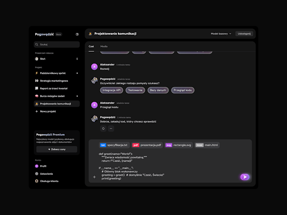
Task: Click Aleksander's avatar on Przegląd kodu message
Action: tap(94, 105)
